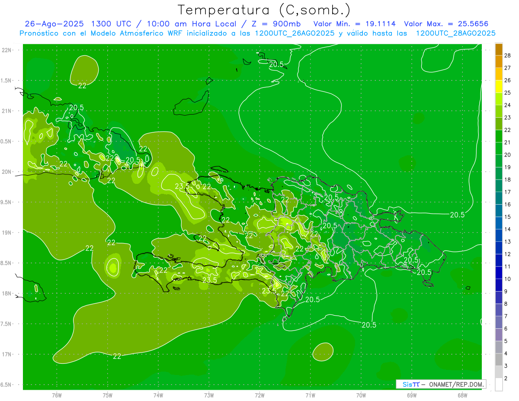
Task: Click the title 'Temperatura (C,somb.)'
Action: 264,10
